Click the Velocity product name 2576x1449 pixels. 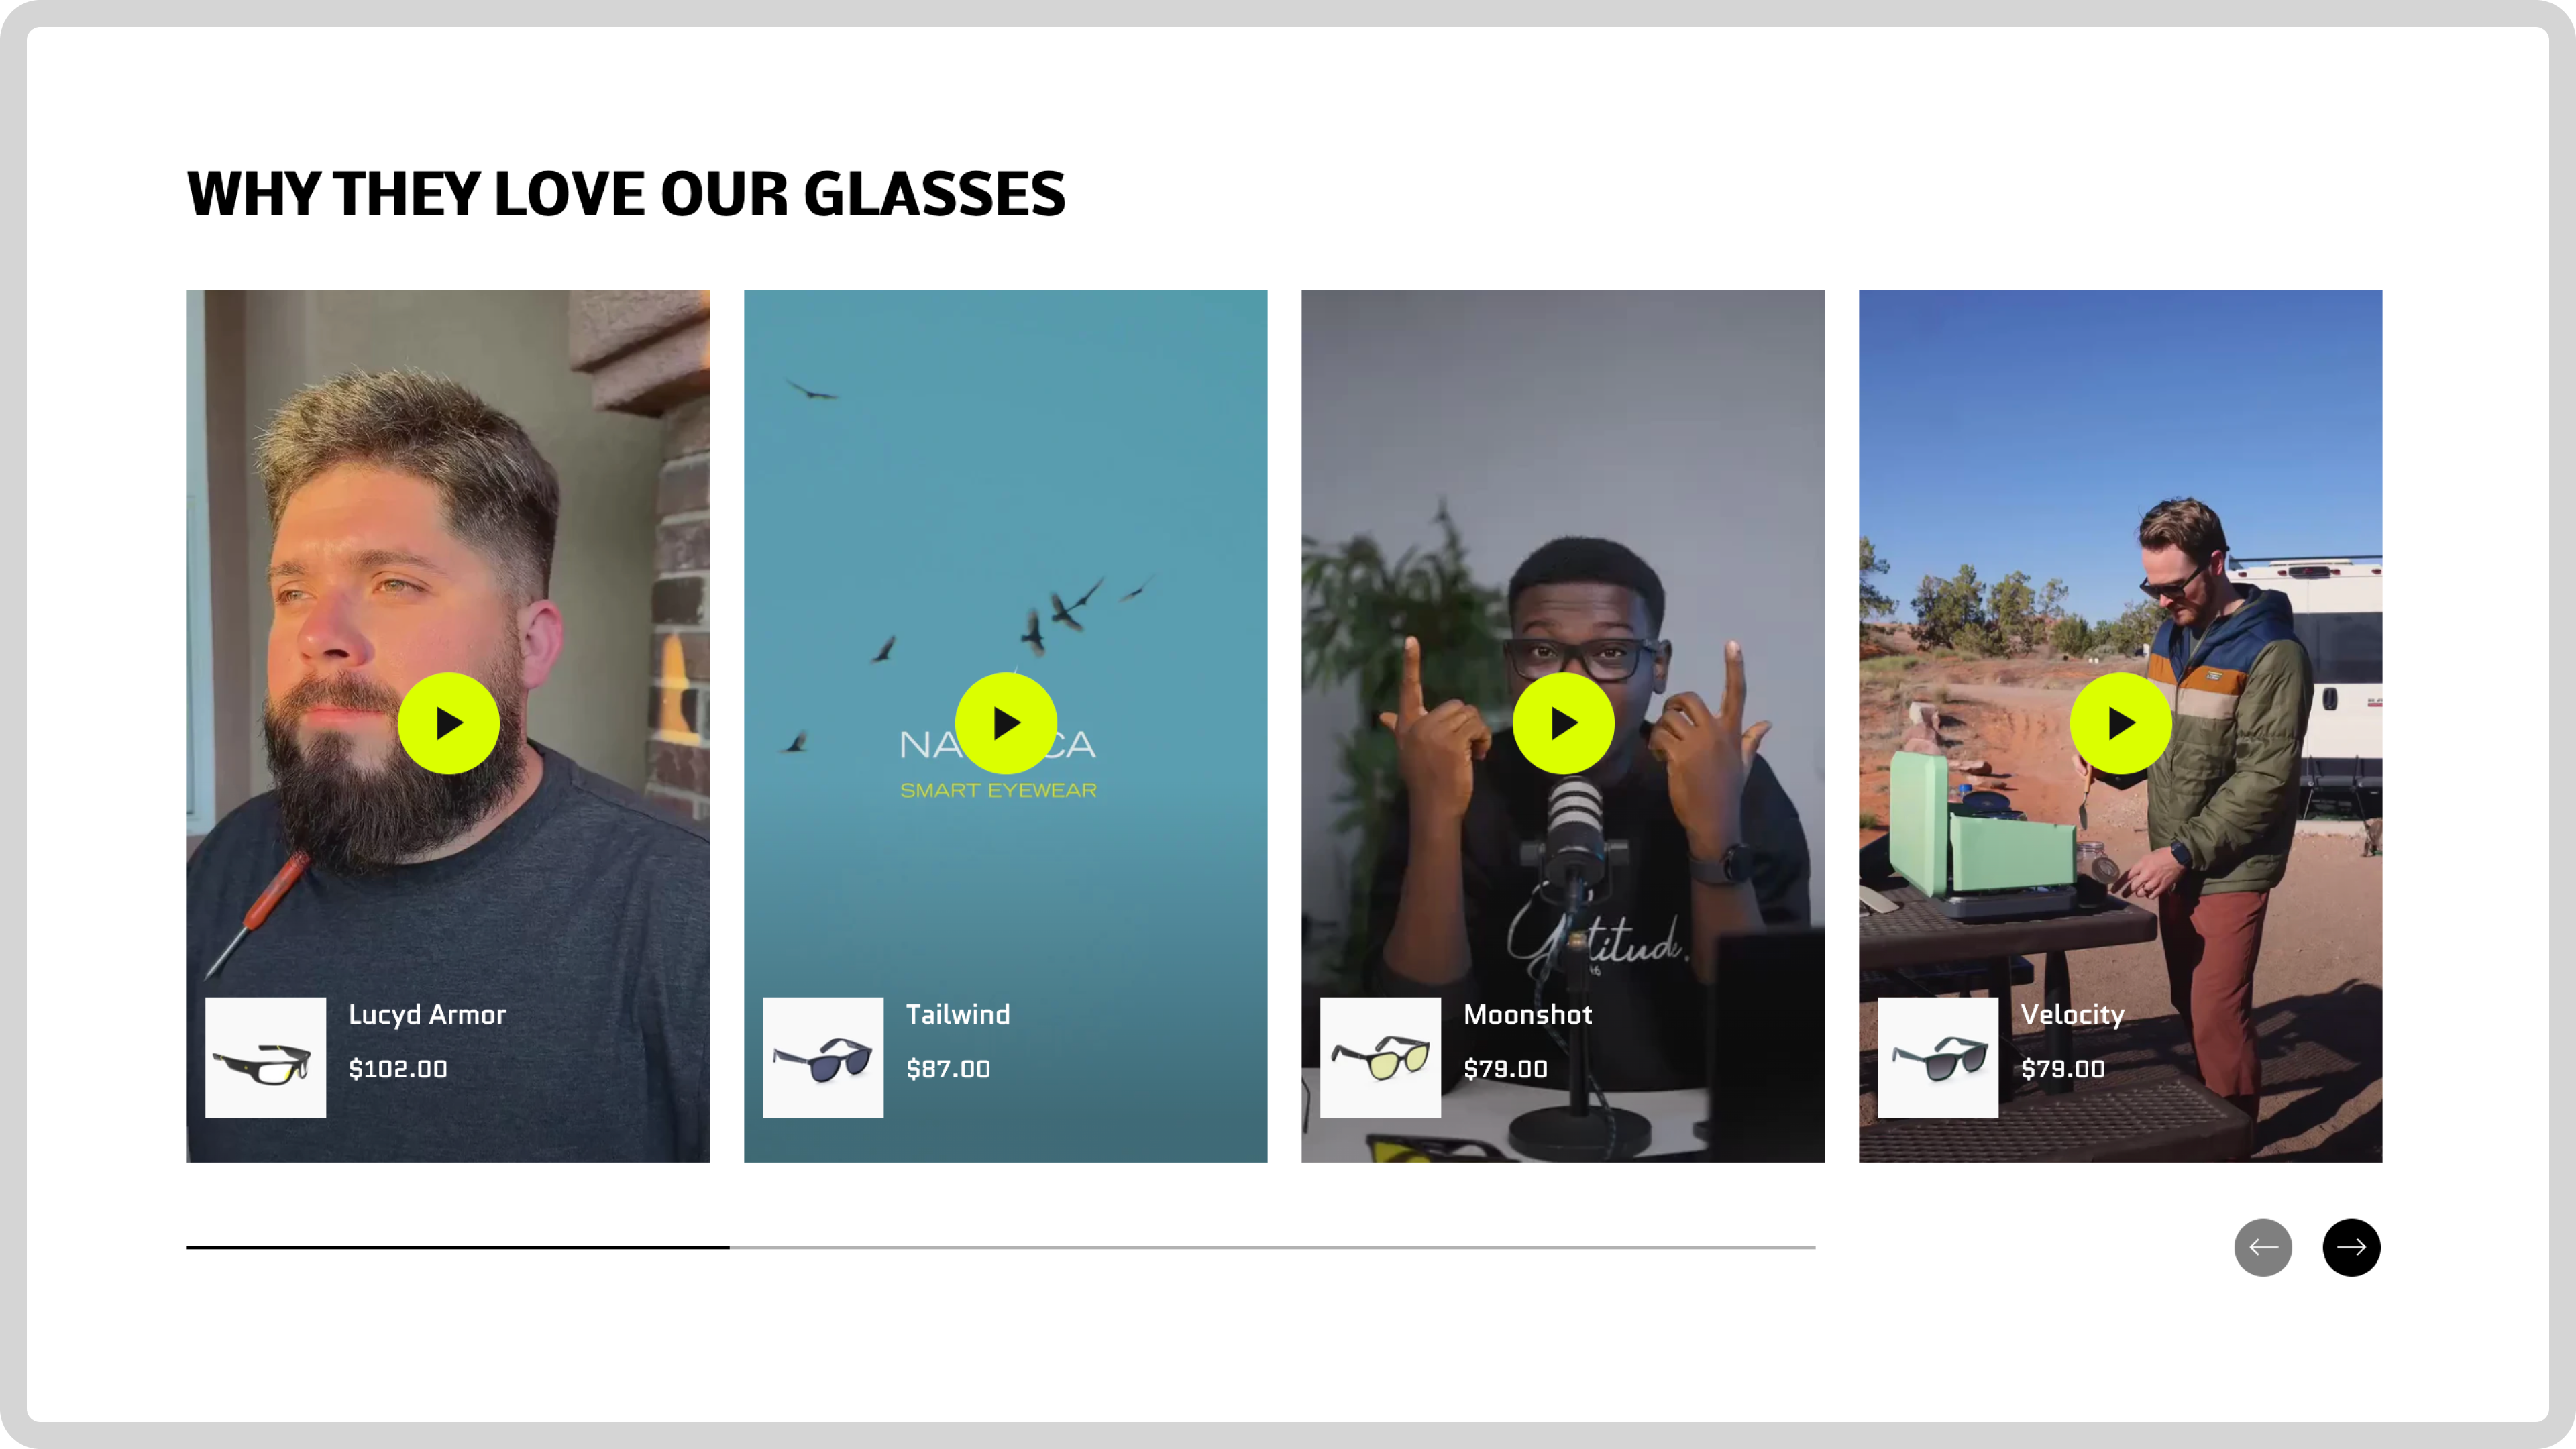(x=2073, y=1015)
